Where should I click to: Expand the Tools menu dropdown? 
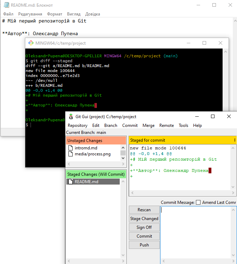pos(183,125)
